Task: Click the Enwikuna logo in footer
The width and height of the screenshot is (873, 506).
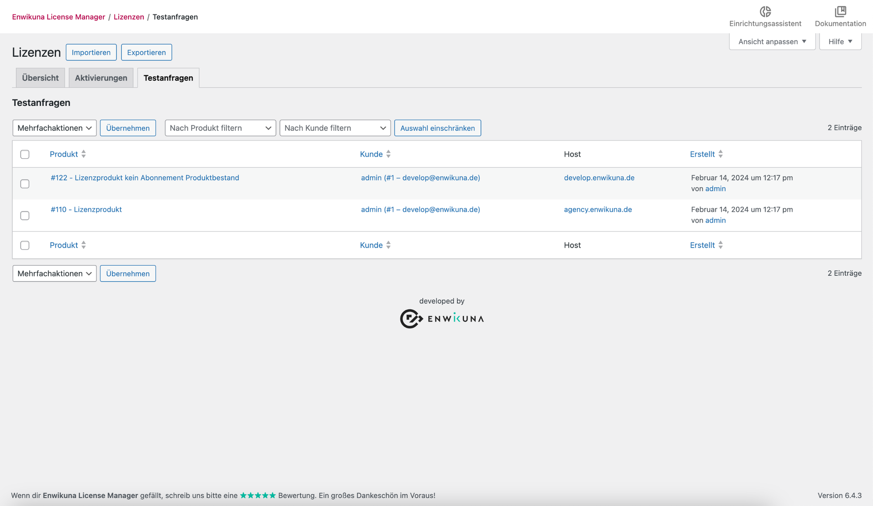Action: 442,319
